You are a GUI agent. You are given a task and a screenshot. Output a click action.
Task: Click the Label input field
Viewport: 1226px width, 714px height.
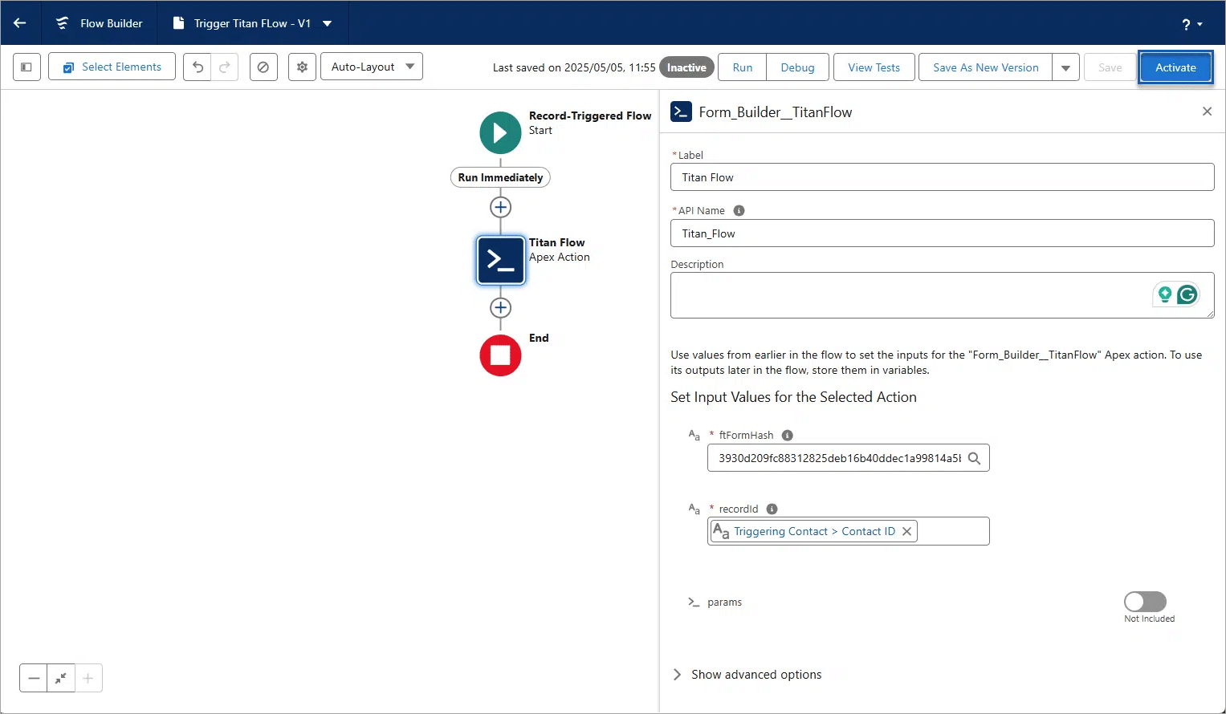942,177
